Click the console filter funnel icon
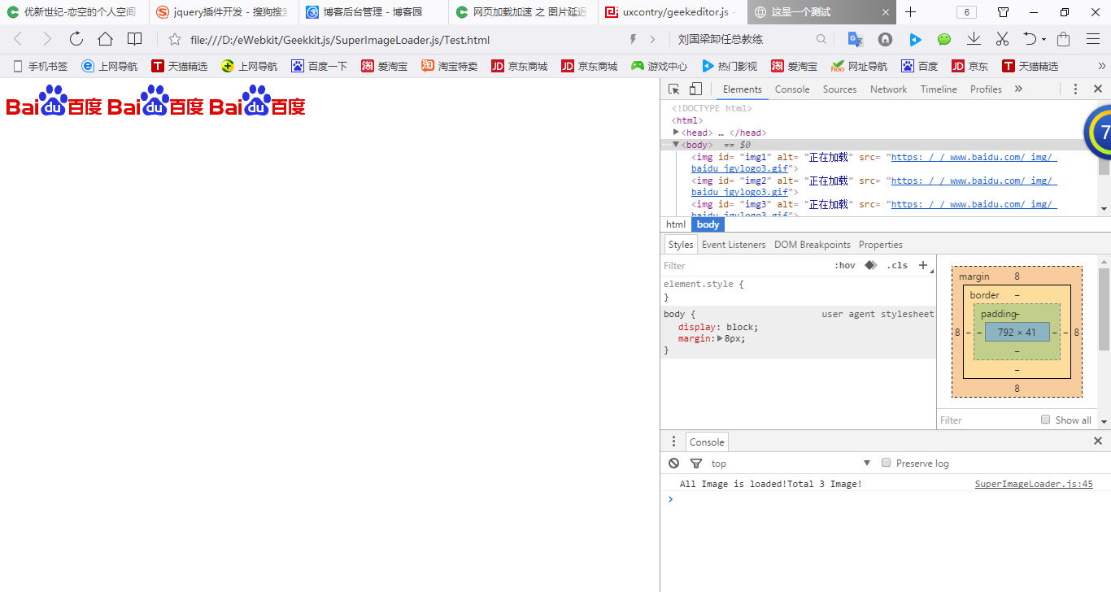The width and height of the screenshot is (1111, 592). click(x=695, y=464)
